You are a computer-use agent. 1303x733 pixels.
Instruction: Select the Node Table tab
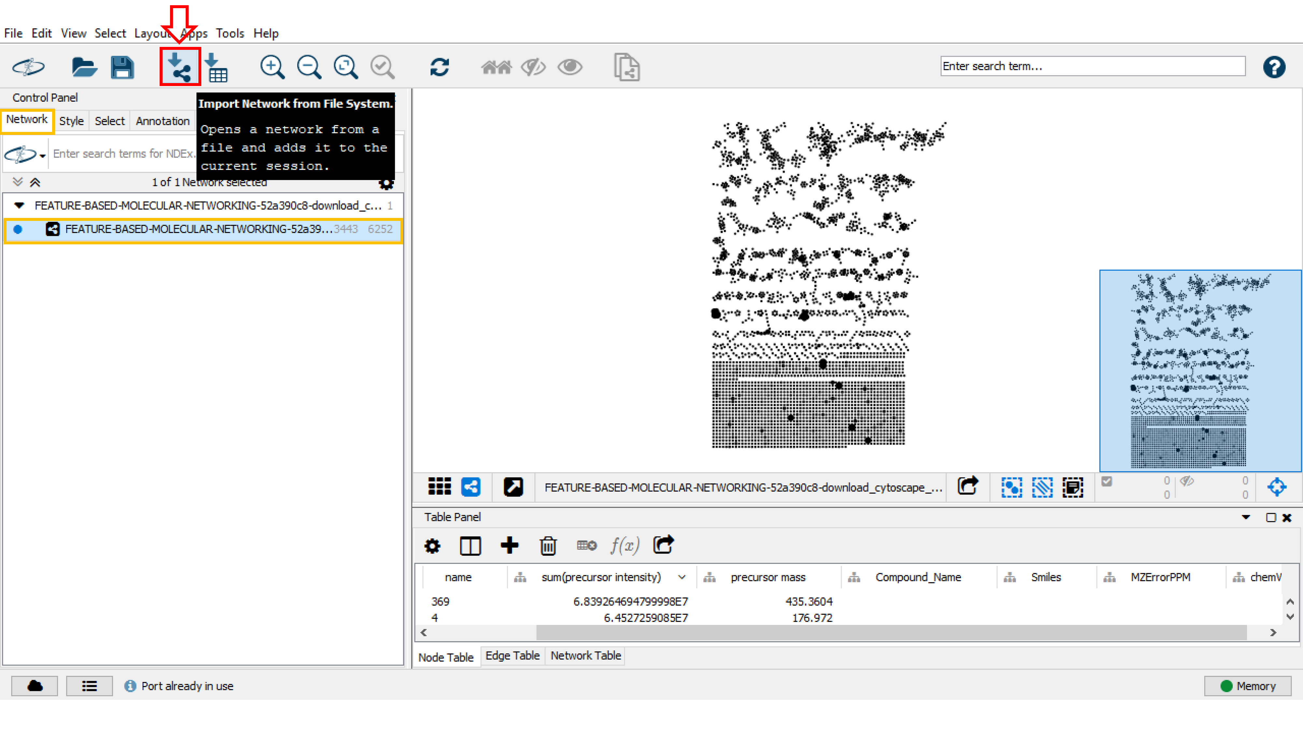pyautogui.click(x=446, y=657)
